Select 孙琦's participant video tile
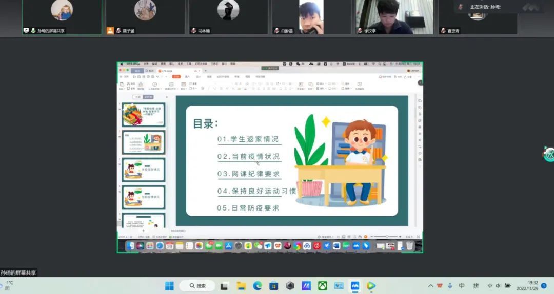 tap(62, 17)
